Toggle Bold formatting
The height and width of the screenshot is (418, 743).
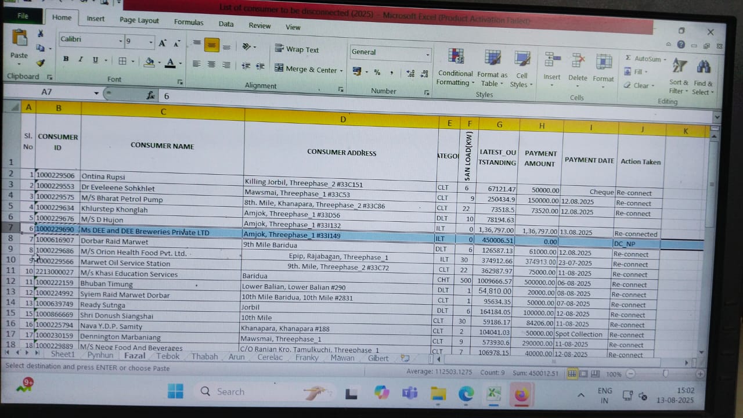coord(66,59)
